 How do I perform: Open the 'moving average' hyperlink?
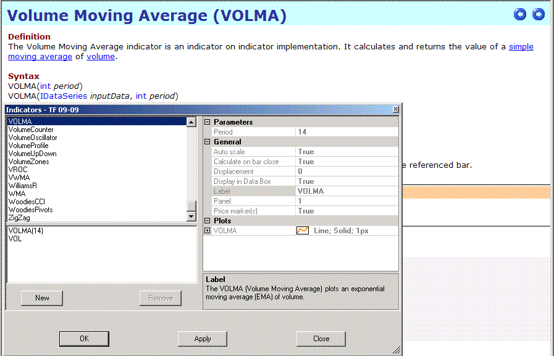pyautogui.click(x=40, y=56)
